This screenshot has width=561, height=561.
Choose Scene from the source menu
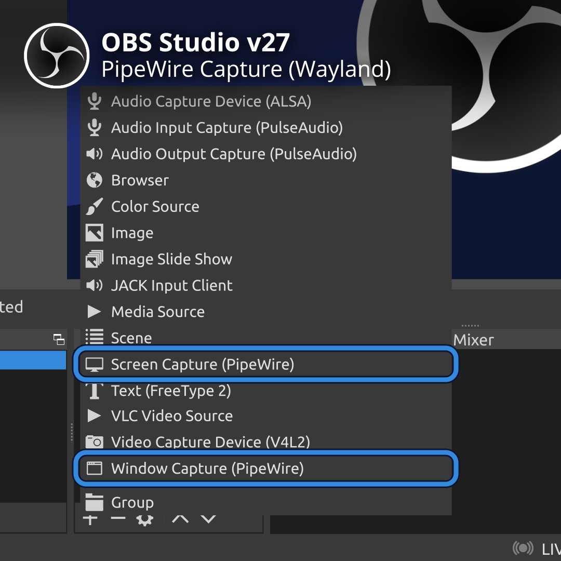(266, 338)
